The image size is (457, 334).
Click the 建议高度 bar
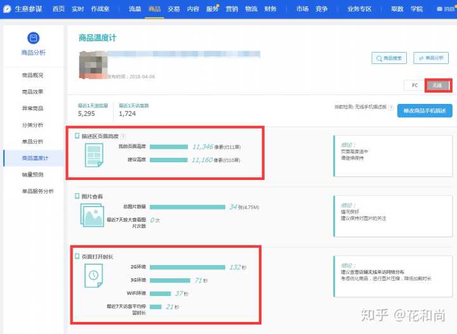168,160
